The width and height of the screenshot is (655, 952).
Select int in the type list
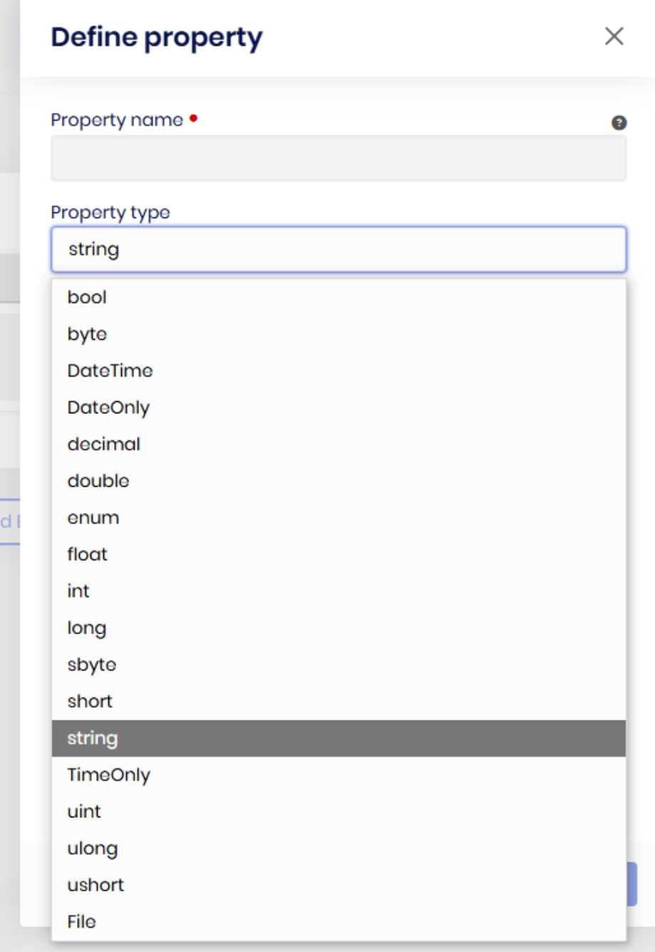point(78,591)
